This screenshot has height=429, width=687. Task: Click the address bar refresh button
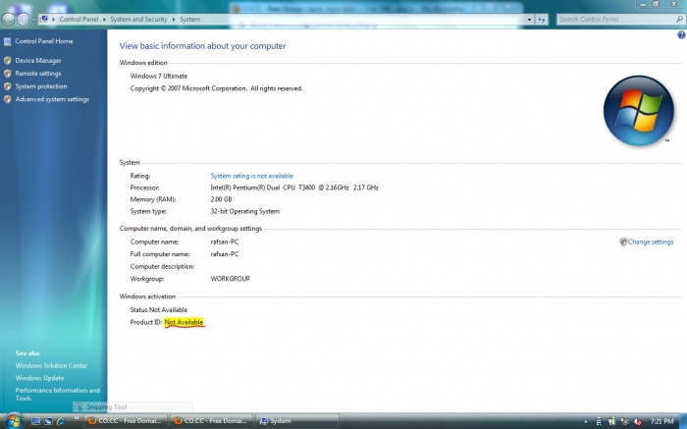click(x=542, y=20)
